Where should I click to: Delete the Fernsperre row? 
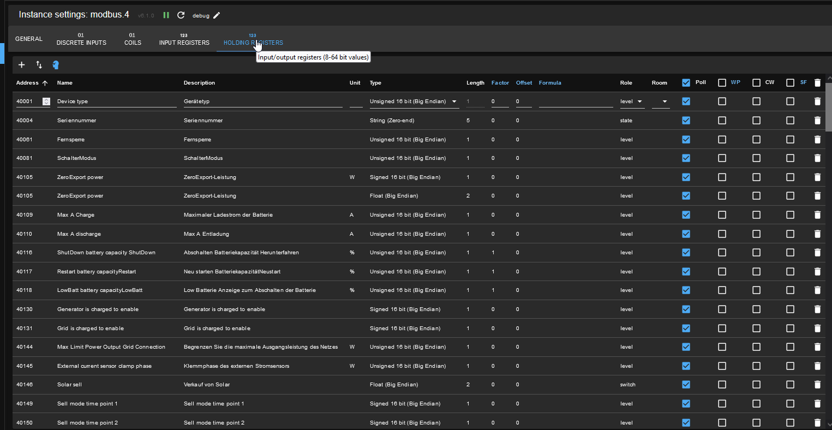(x=817, y=139)
